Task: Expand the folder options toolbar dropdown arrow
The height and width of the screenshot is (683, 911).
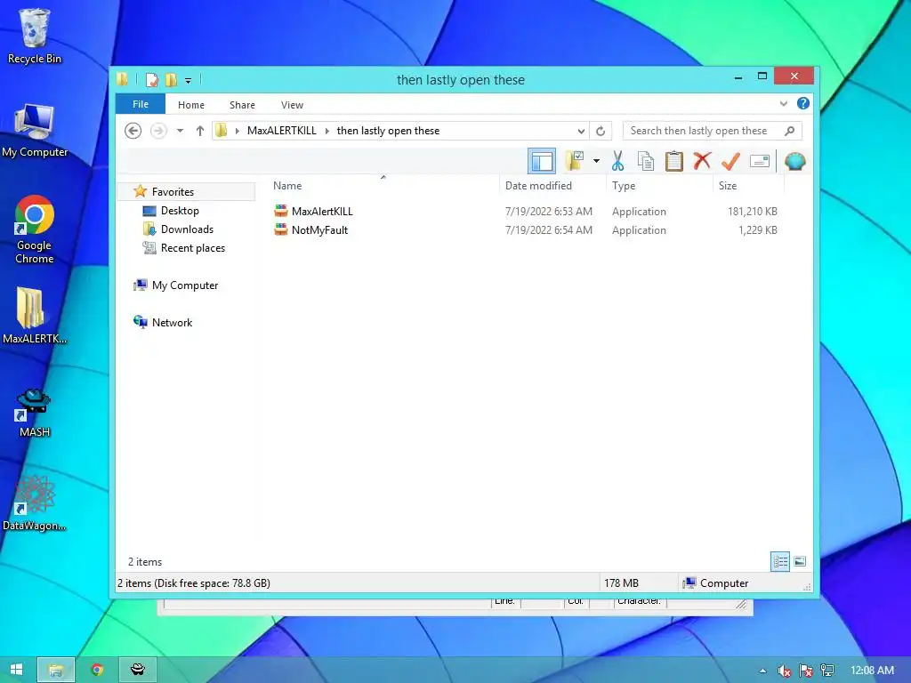Action: 596,161
